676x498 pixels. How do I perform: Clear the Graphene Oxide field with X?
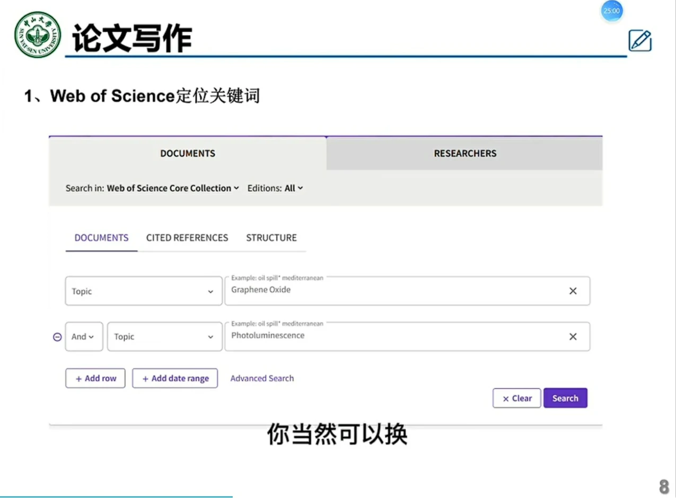tap(573, 291)
